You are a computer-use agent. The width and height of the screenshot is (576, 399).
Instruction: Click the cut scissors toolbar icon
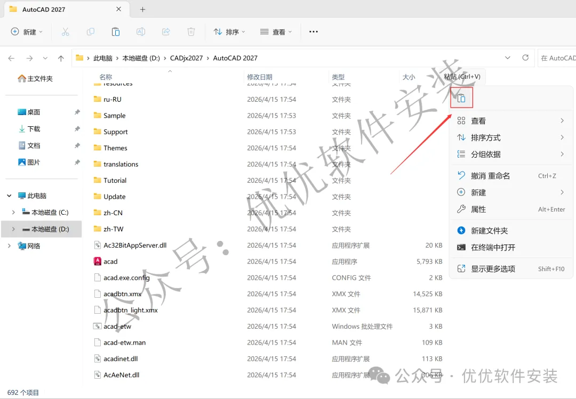tap(66, 32)
